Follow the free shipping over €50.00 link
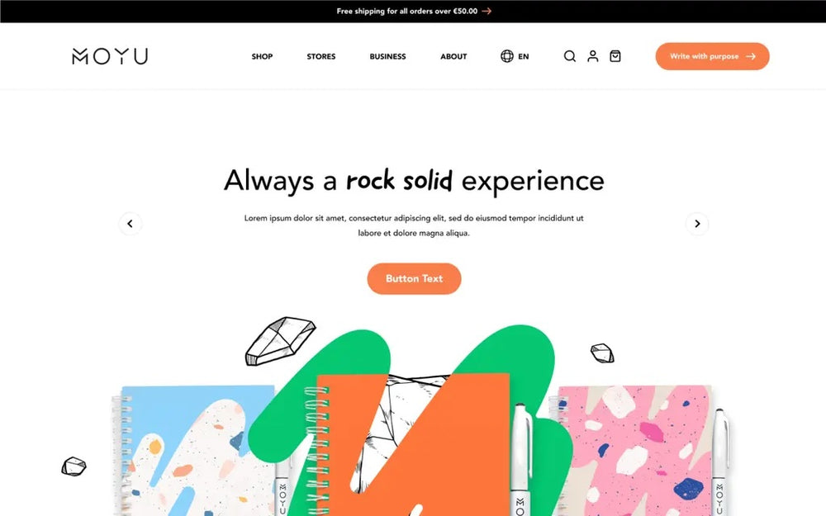This screenshot has height=516, width=826. [407, 11]
